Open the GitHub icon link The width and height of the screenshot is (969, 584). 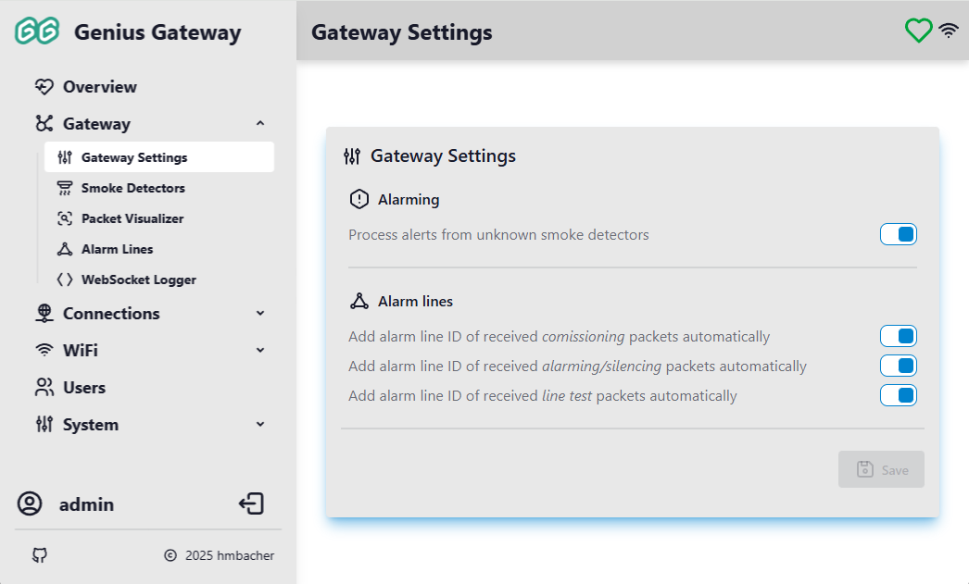[39, 555]
